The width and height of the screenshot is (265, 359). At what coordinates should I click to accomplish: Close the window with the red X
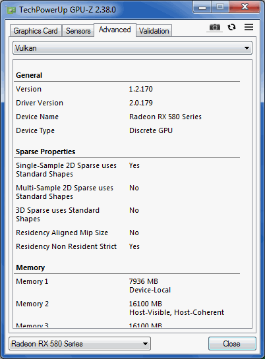[x=245, y=7]
